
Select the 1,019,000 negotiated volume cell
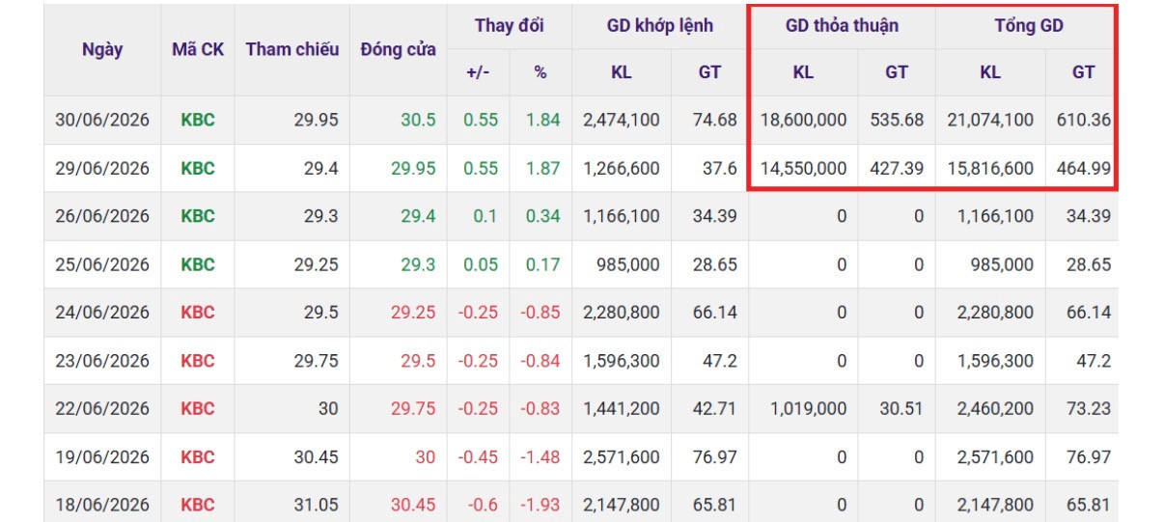pyautogui.click(x=809, y=408)
